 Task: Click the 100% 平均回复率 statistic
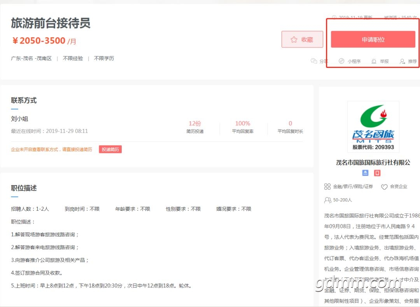(243, 127)
